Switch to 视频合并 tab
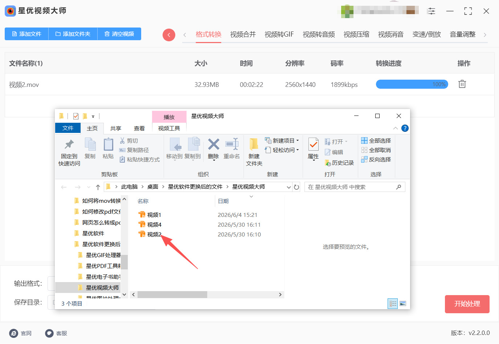 (x=243, y=34)
